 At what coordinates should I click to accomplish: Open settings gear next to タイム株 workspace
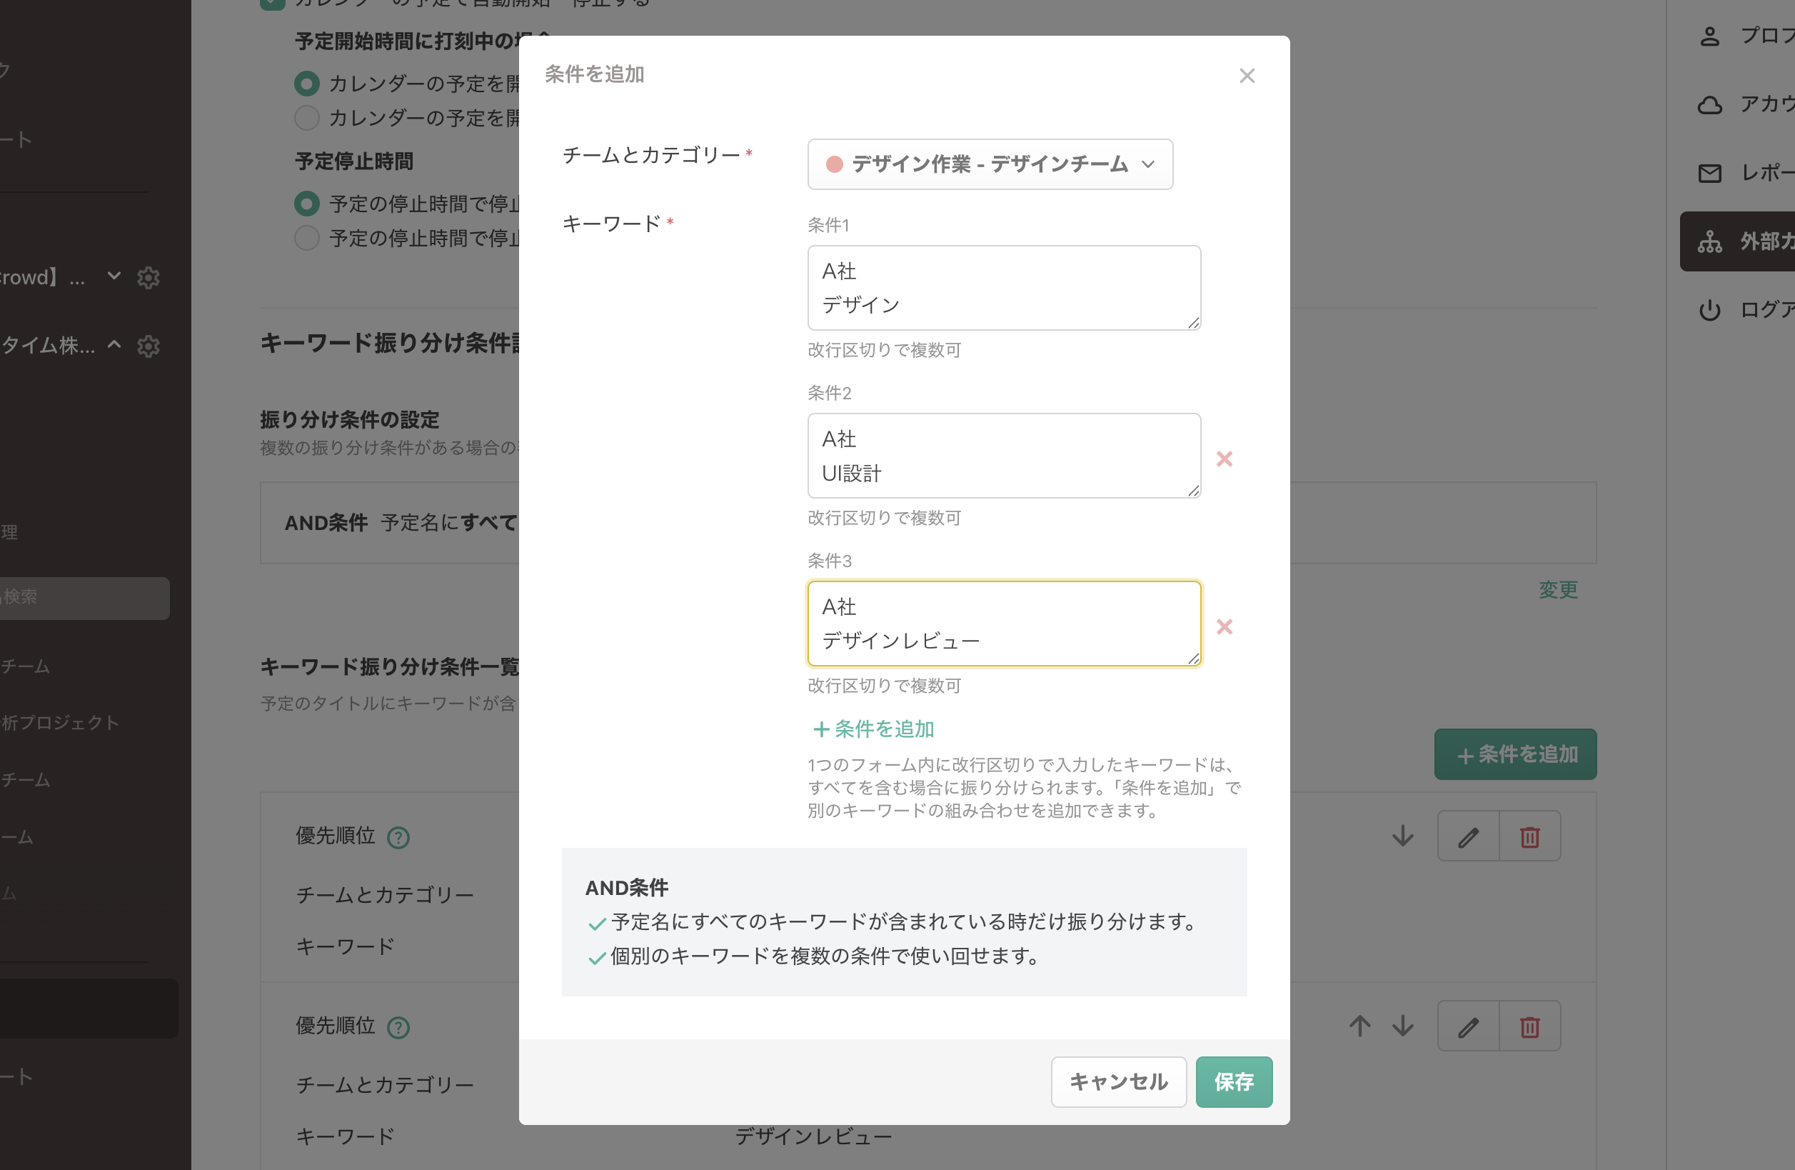[x=149, y=346]
